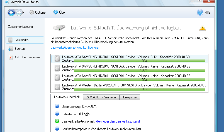This screenshot has width=224, height=132.
Task: Switch to Laufwerksüberblick tab
Action: pyautogui.click(x=67, y=97)
